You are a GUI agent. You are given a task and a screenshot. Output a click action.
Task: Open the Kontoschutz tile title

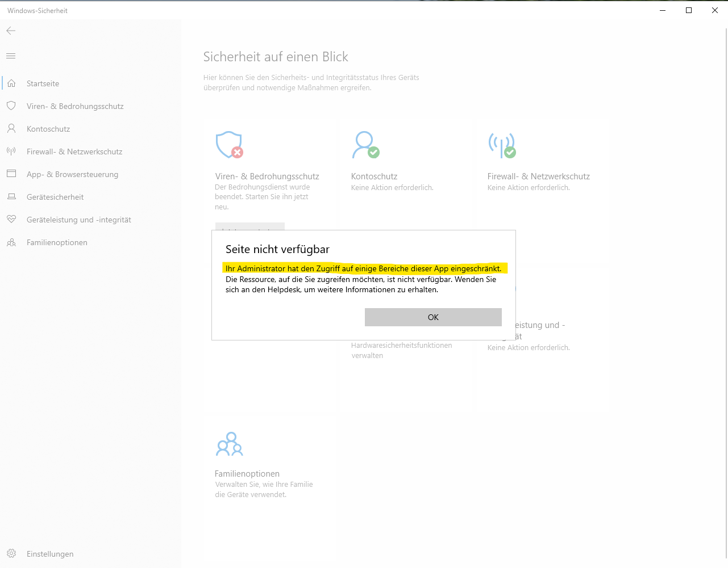[x=375, y=176]
